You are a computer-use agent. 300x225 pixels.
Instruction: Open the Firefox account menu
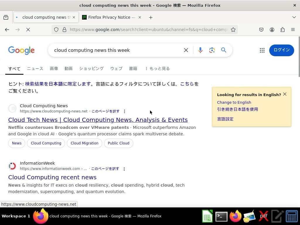pyautogui.click(x=272, y=30)
